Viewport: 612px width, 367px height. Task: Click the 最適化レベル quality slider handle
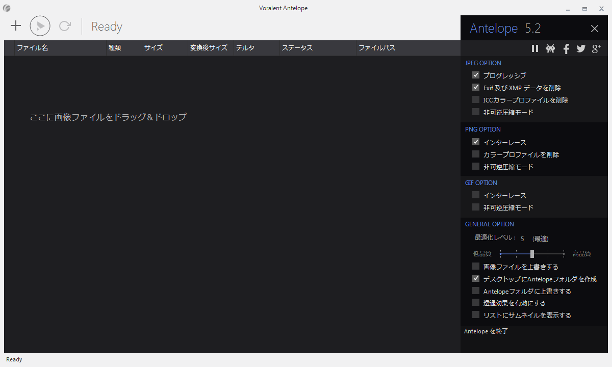pyautogui.click(x=532, y=253)
